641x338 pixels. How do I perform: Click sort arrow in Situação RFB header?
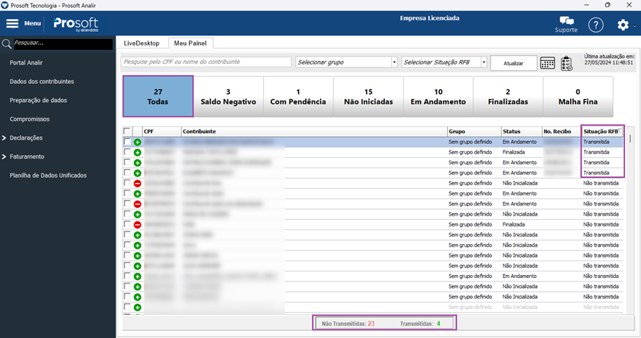620,131
